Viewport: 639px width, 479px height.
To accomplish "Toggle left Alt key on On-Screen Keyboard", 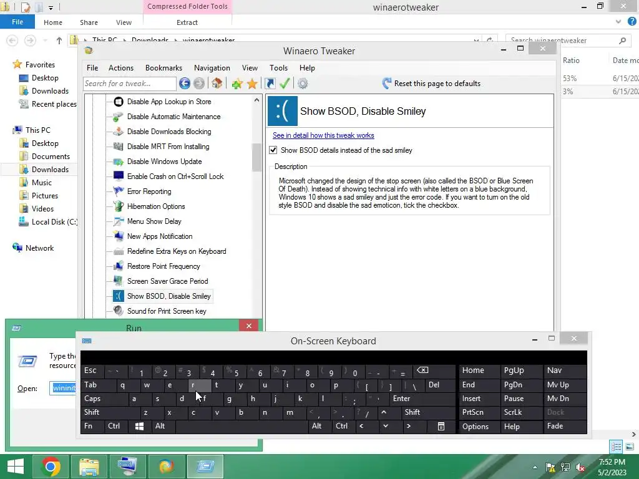I will [x=163, y=426].
